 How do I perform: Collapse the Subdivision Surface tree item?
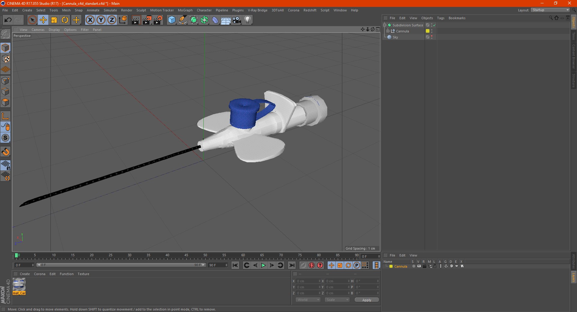pos(384,25)
